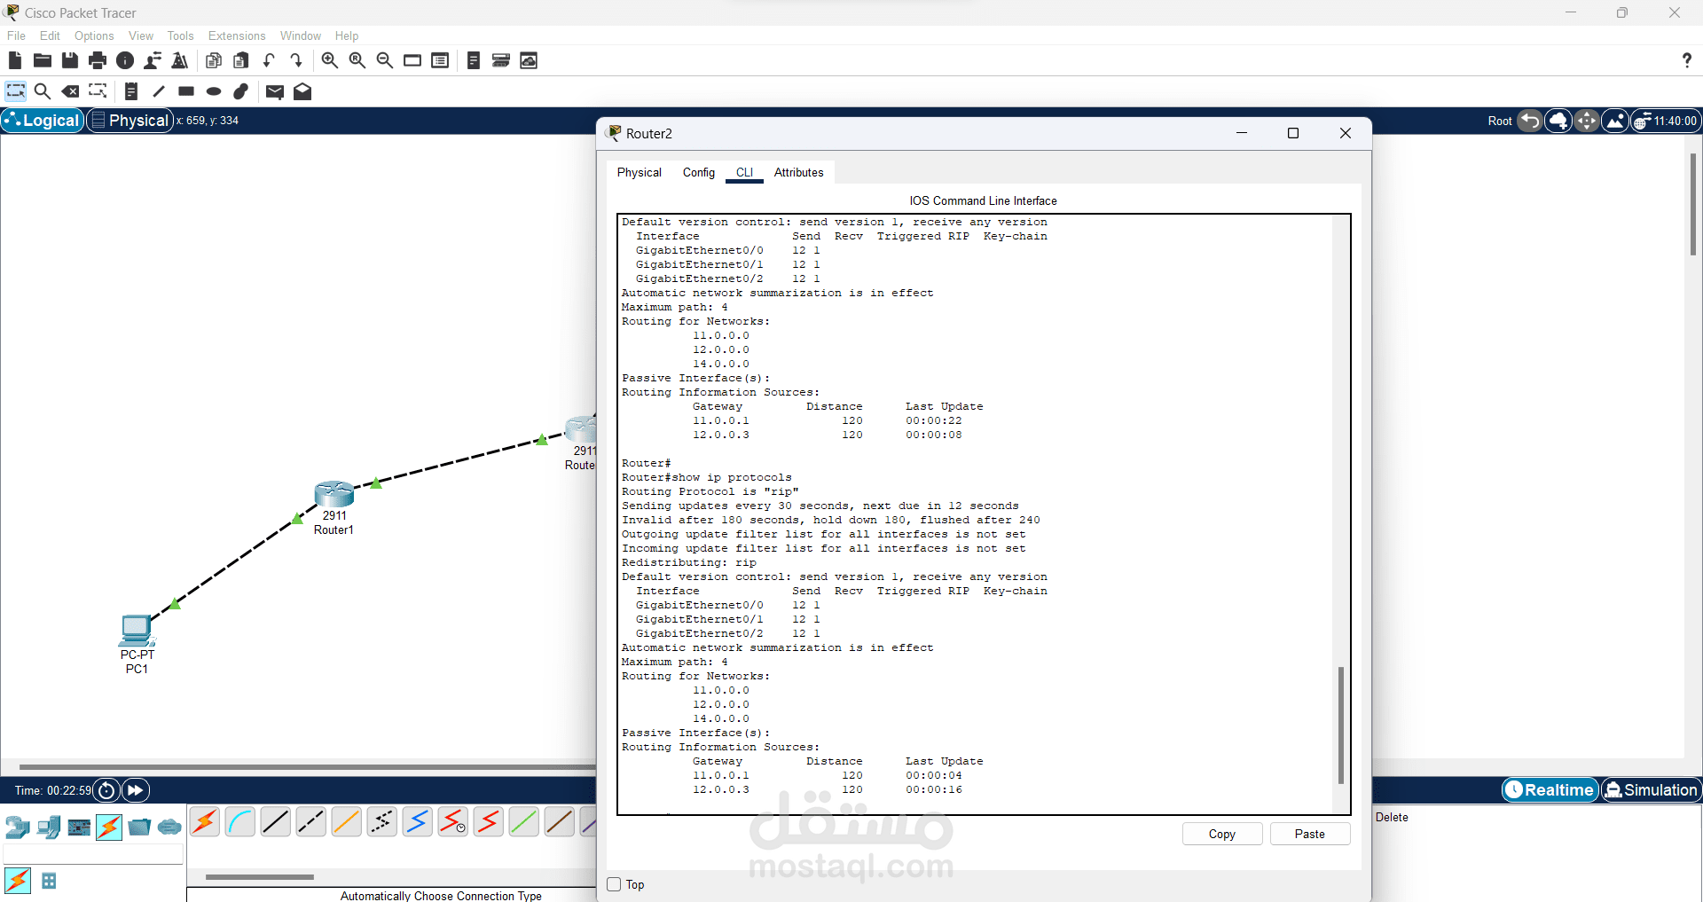Switch to Router2 Physical tab

pos(640,172)
